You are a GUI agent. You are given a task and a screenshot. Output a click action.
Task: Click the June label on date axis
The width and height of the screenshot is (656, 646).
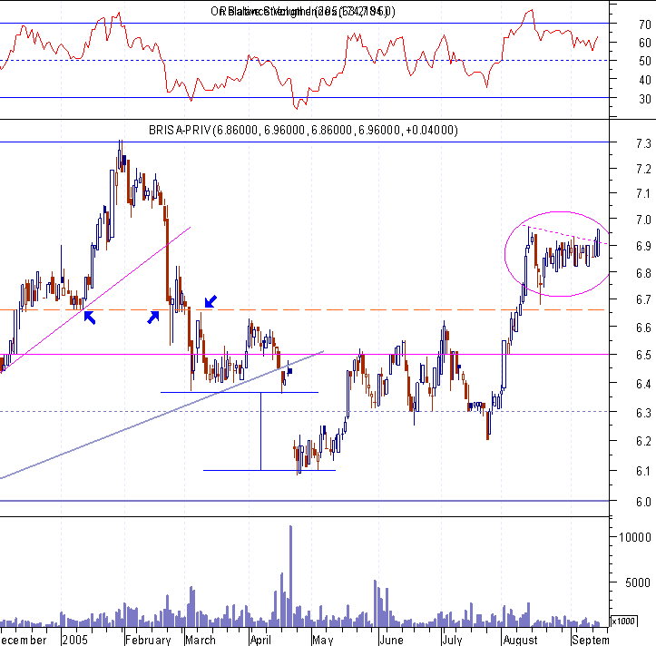[391, 640]
